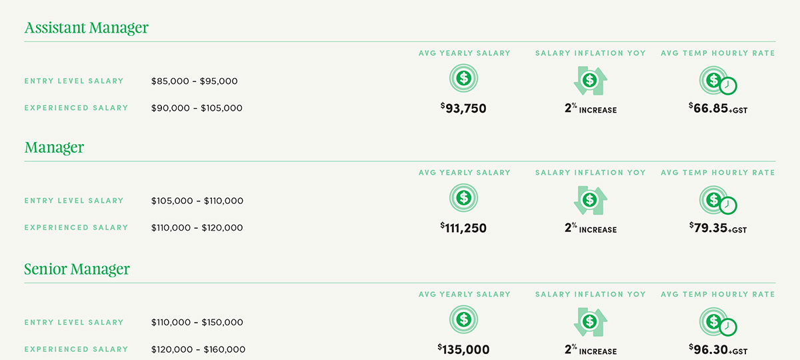Click the $120,000 – $160,000 experienced salary range
800x360 pixels.
198,349
